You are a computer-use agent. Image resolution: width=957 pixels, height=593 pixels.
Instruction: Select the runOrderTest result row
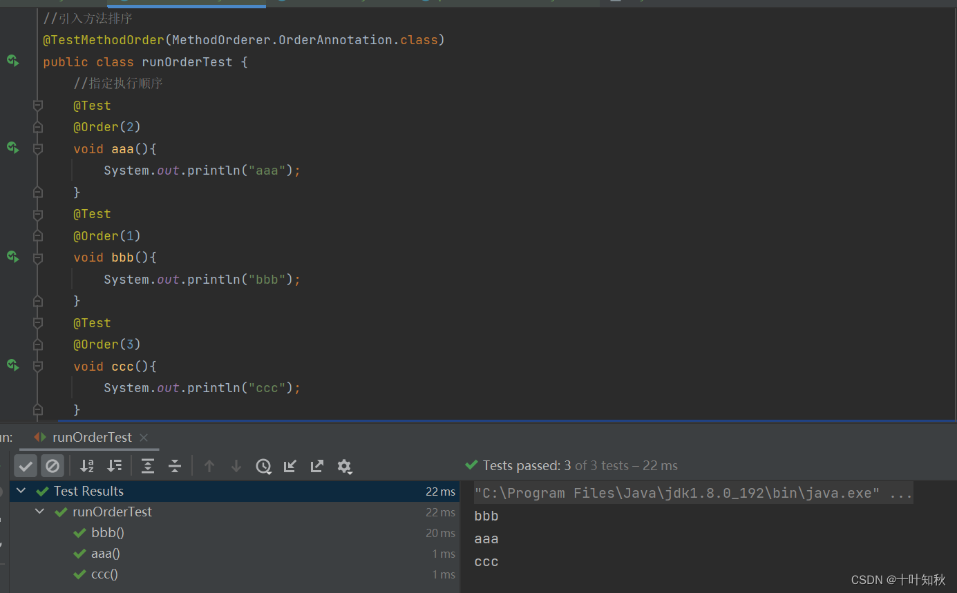[235, 512]
